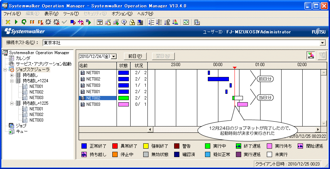
Task: Click the blue floppy-disk style toolbar icon
Action: [x=140, y=22]
